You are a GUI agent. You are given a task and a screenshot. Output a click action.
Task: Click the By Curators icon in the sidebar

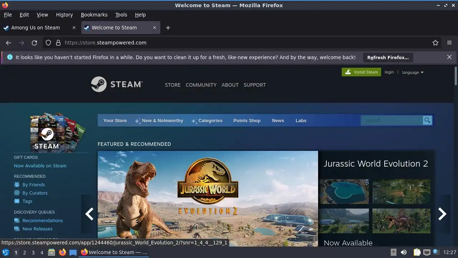[x=17, y=193]
